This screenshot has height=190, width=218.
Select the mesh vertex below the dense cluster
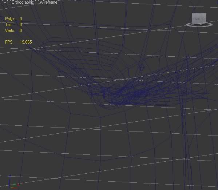(x=100, y=117)
